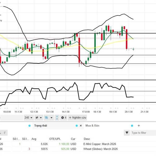Select E-Mini Copper: March 2026 row

pos(78,144)
